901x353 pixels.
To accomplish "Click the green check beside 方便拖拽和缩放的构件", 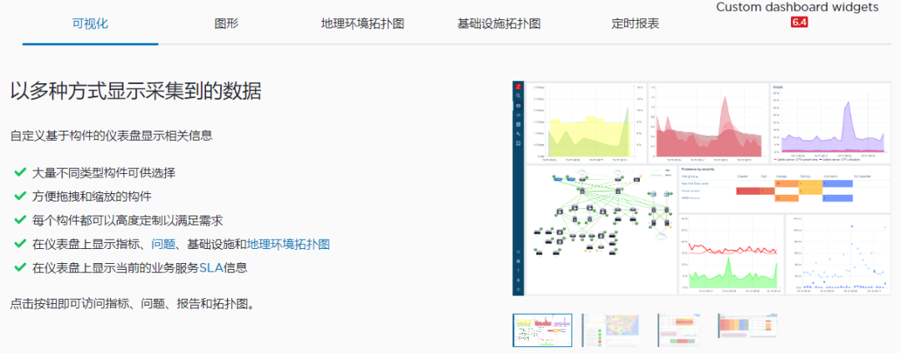I will coord(20,196).
